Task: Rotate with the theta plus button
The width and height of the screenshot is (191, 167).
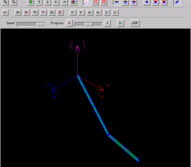Action: pyautogui.click(x=90, y=12)
